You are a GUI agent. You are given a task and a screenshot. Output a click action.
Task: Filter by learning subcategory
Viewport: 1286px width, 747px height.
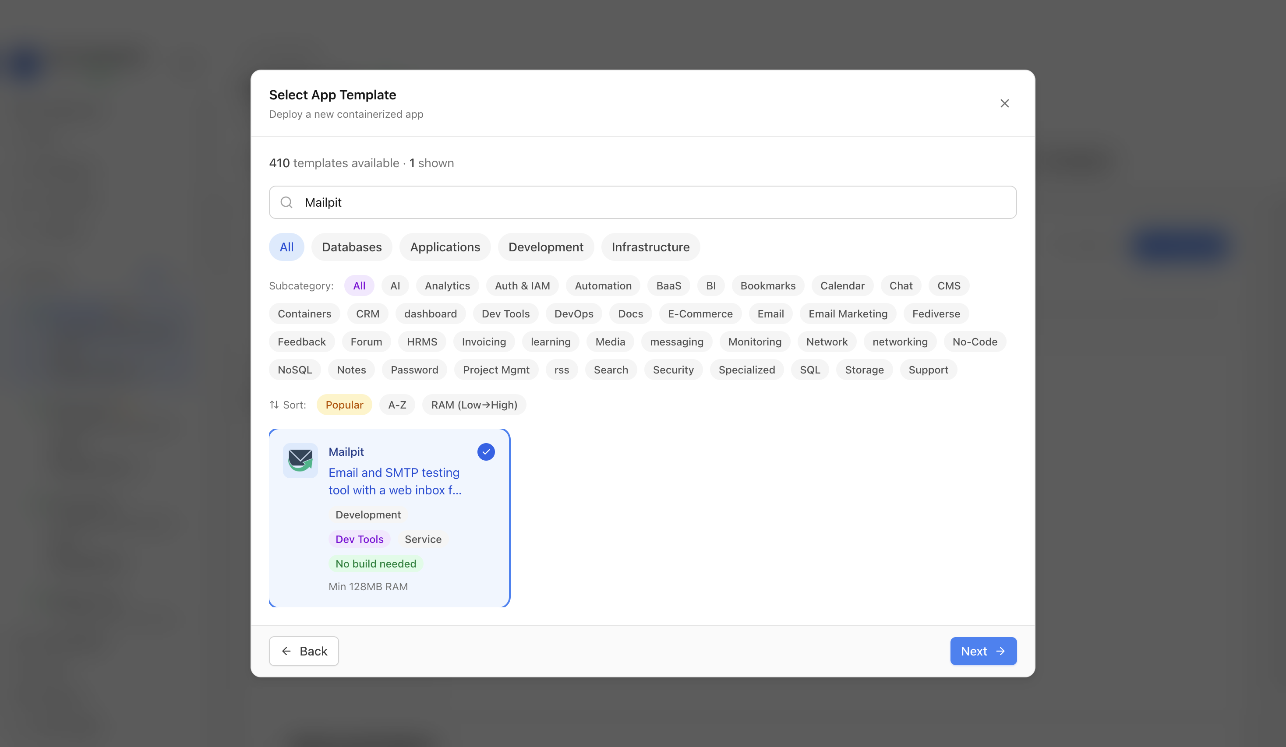pyautogui.click(x=551, y=342)
